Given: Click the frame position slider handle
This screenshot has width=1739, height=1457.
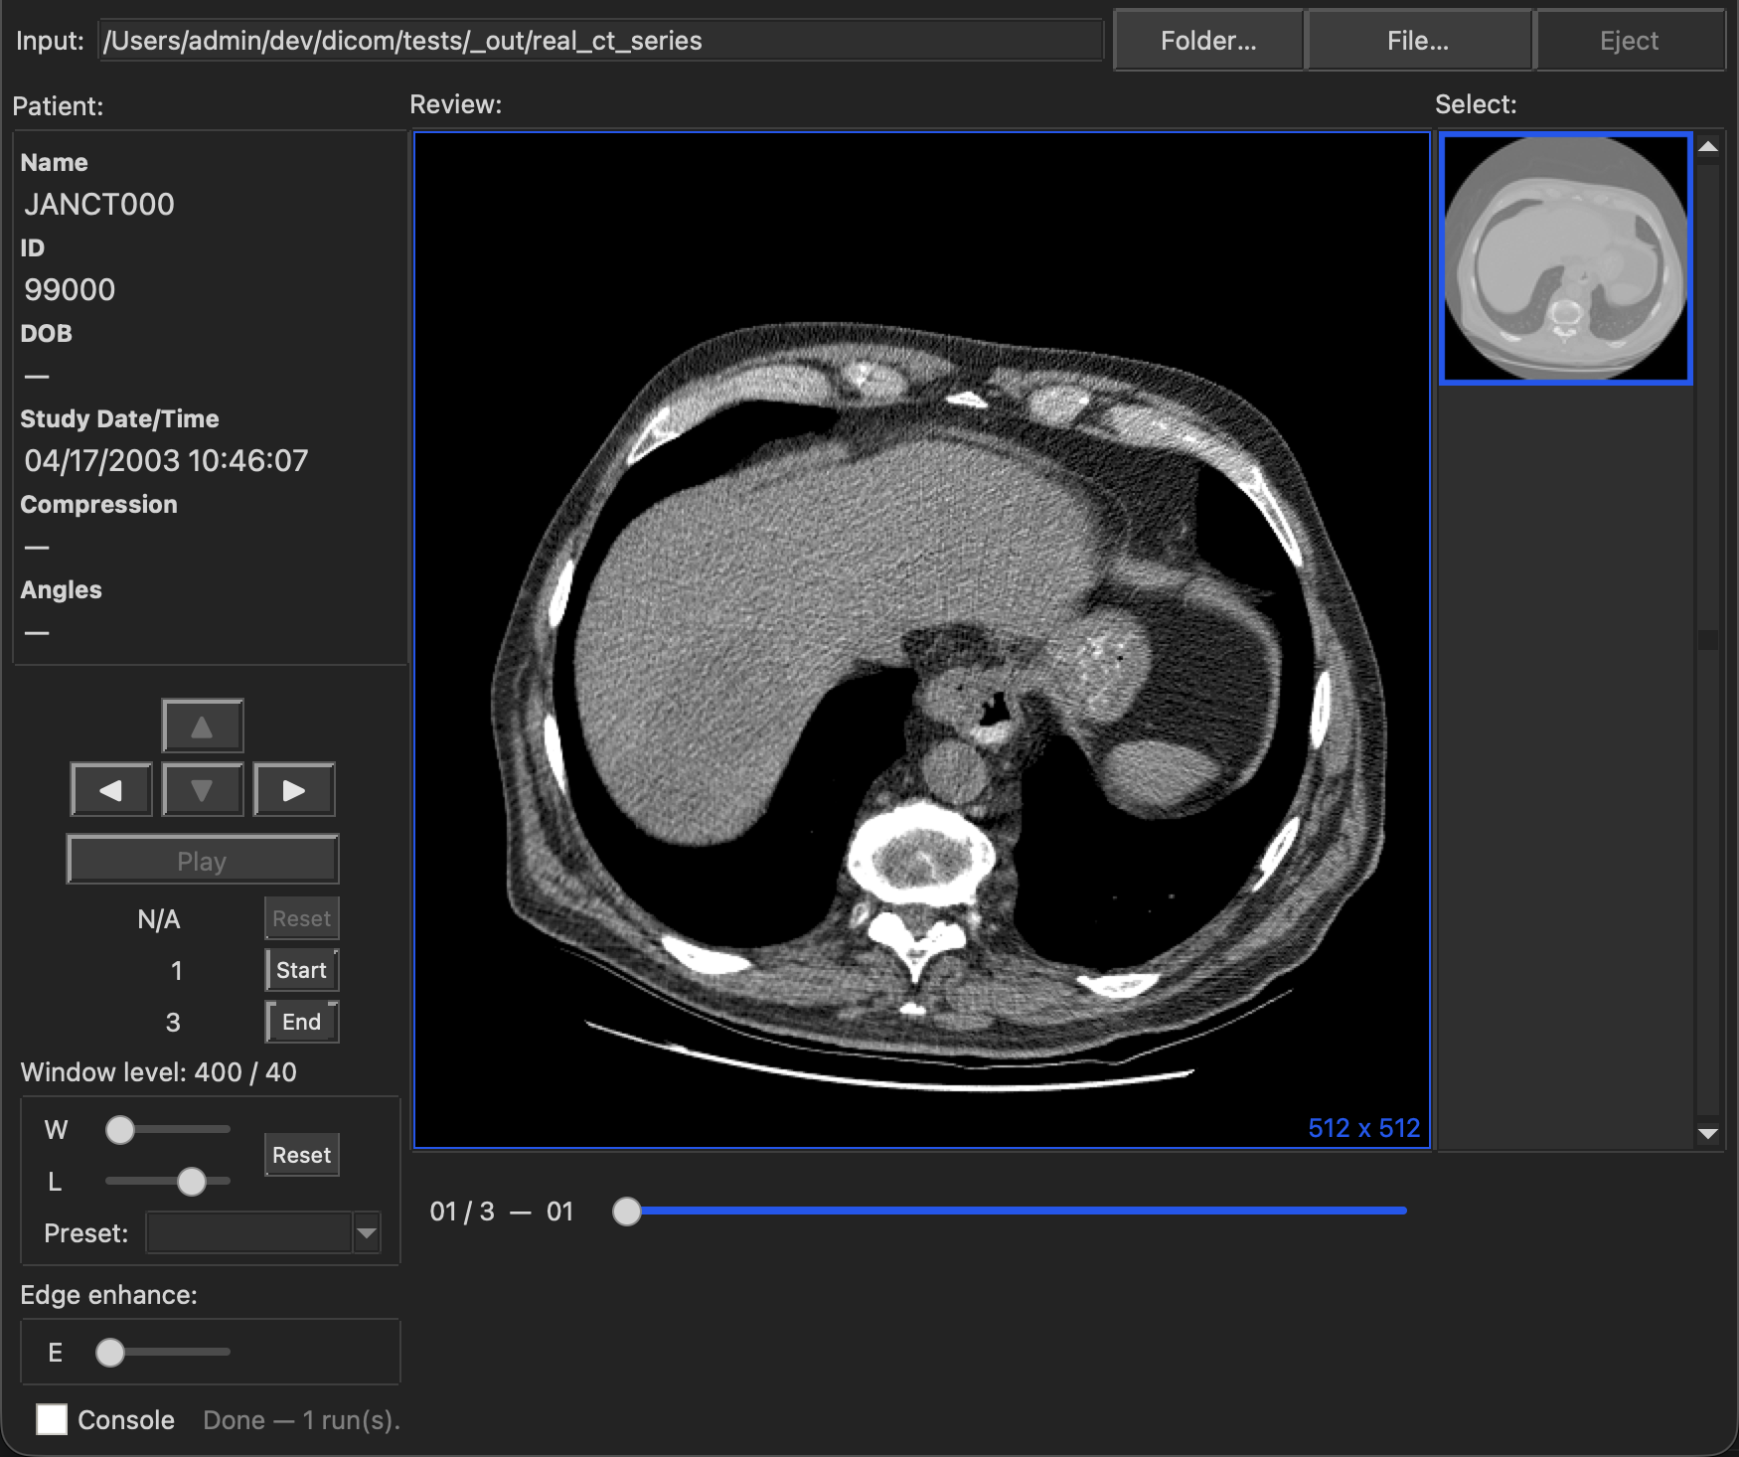Looking at the screenshot, I should point(627,1212).
